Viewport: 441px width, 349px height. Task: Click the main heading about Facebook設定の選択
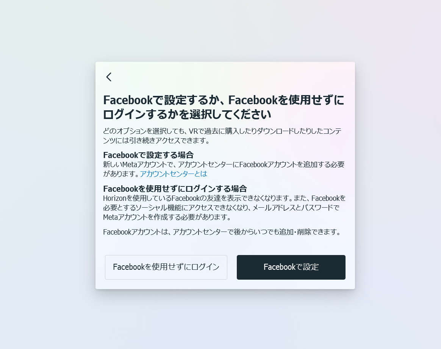[x=224, y=107]
